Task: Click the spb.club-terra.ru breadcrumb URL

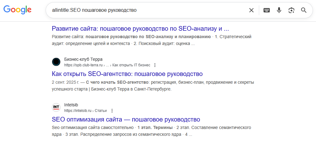Action: click(x=83, y=65)
